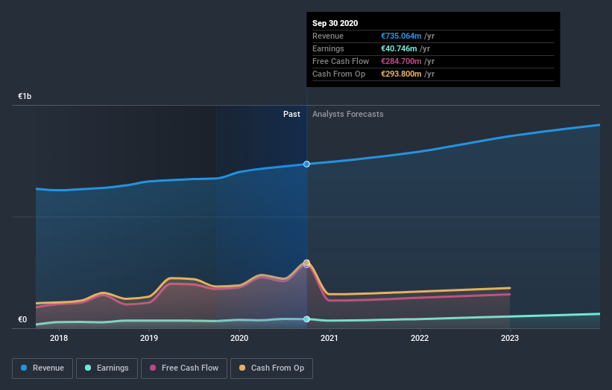The image size is (612, 390).
Task: Click the Cash From Op tooltip label
Action: point(338,74)
